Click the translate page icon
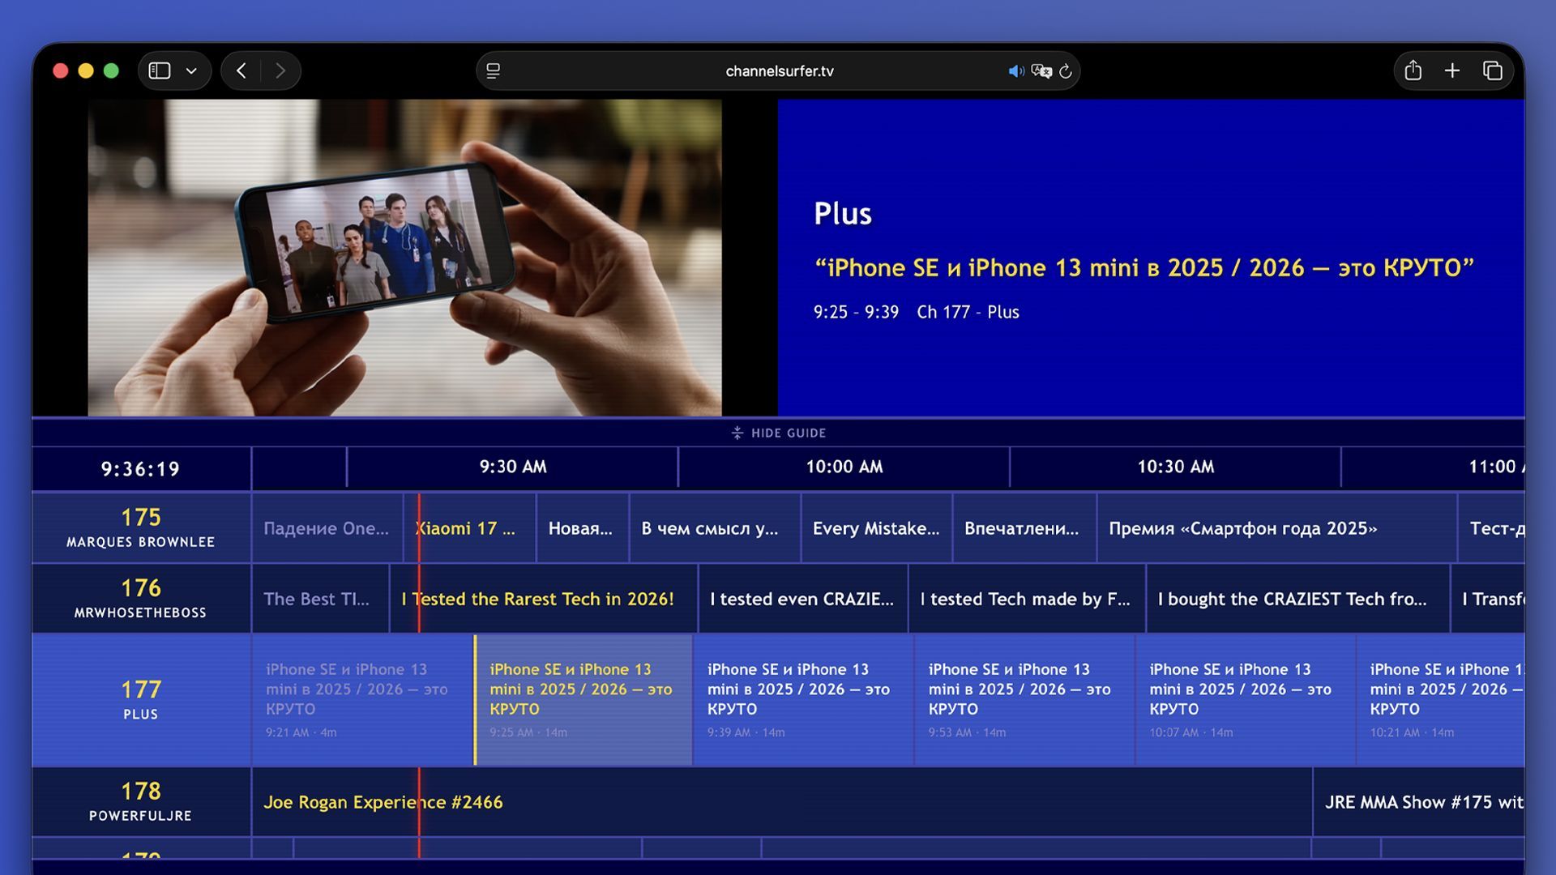 tap(1041, 71)
